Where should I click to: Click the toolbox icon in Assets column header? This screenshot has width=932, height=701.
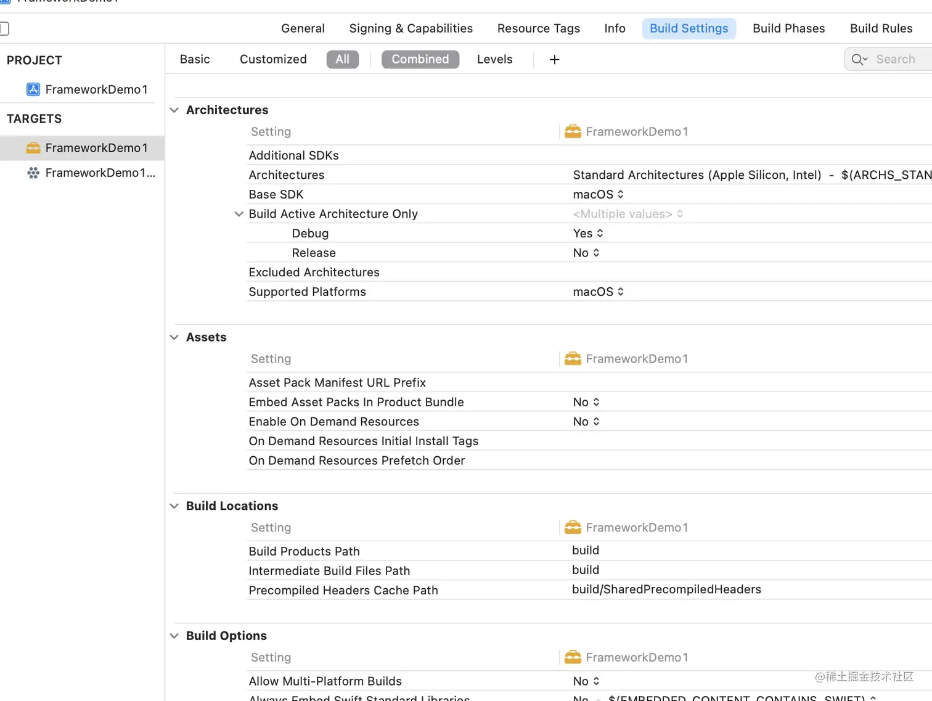click(573, 359)
